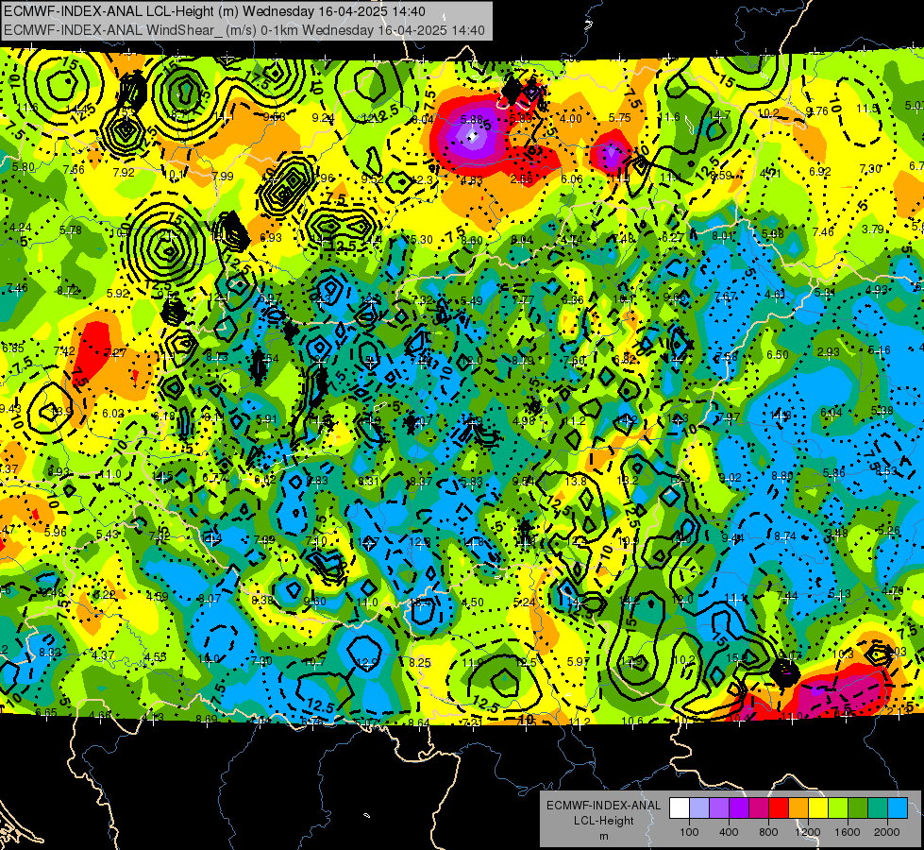The image size is (924, 850).
Task: Click the 9.76 shear value
Action: 817,111
